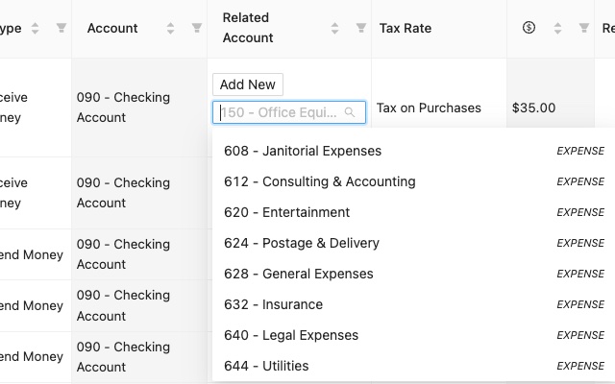Select 608 - Janitorial Expenses option
The image size is (615, 384).
303,151
